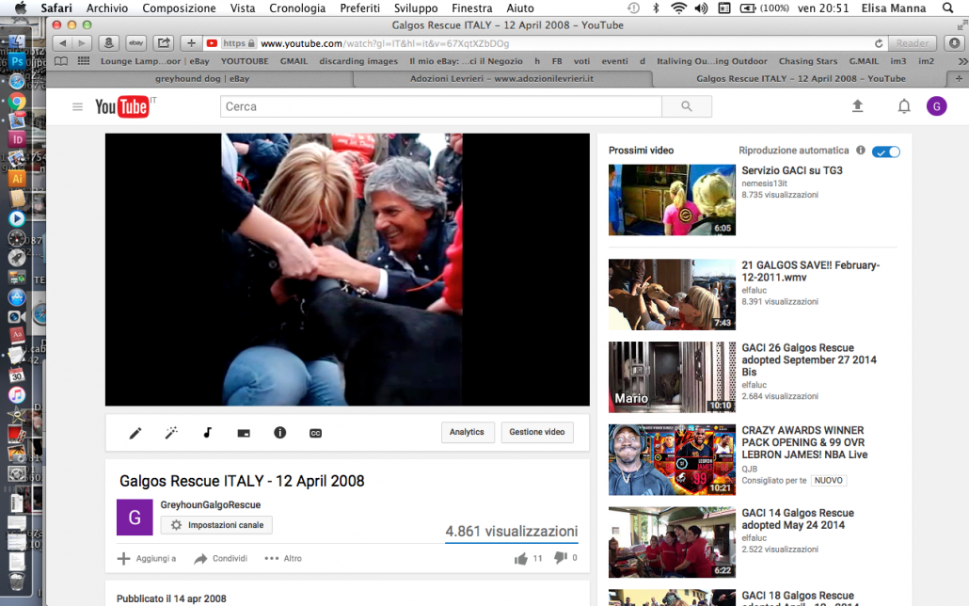Open the Italiving Outdoor bookmark
Screen dimensions: 969x606
[x=712, y=61]
